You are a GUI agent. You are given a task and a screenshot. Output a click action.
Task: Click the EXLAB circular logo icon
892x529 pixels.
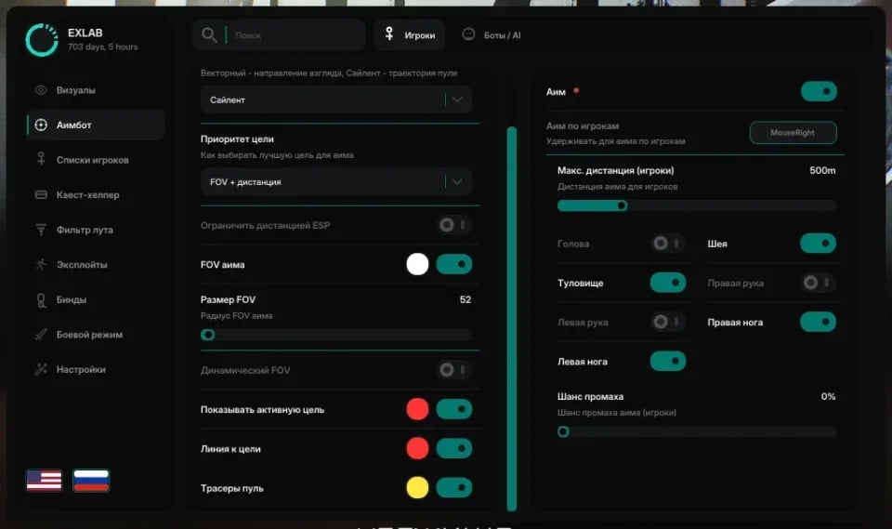pos(42,40)
